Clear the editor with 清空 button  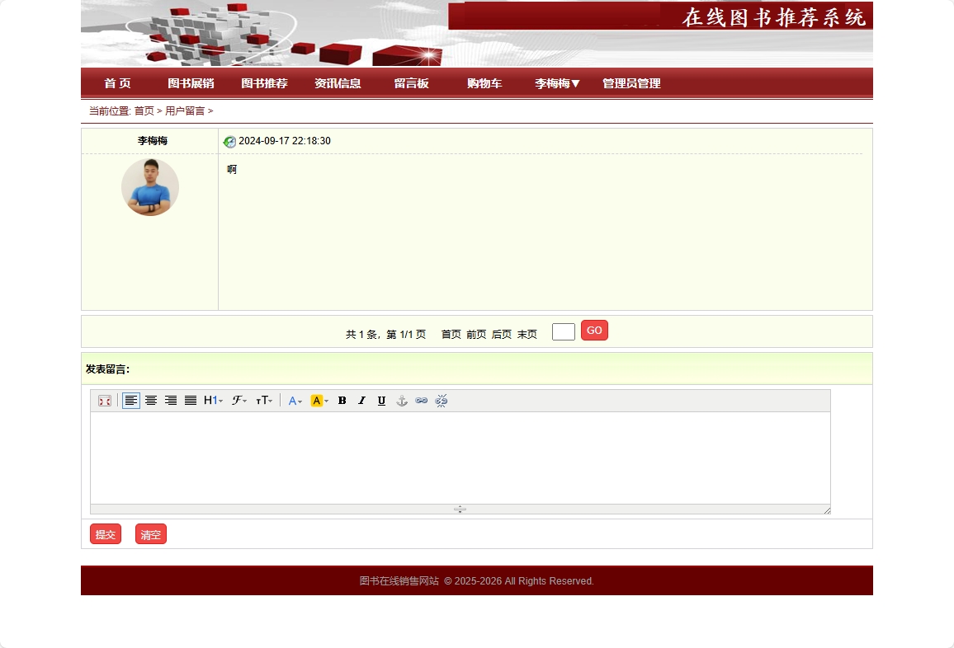coord(151,534)
